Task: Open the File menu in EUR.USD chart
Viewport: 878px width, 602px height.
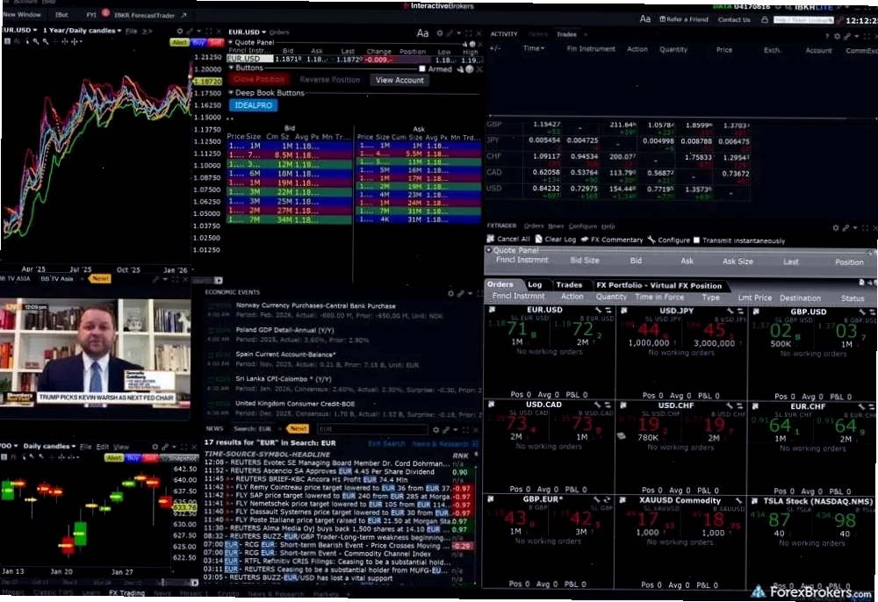Action: click(132, 31)
